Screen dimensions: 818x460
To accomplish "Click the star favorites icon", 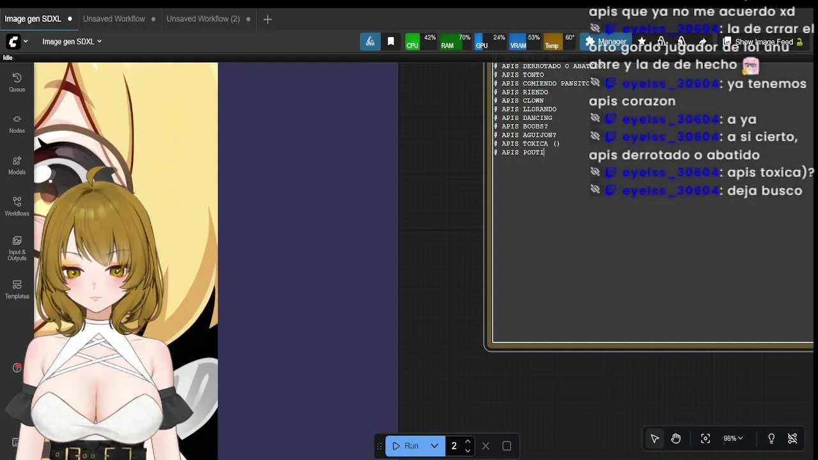I will click(x=642, y=42).
